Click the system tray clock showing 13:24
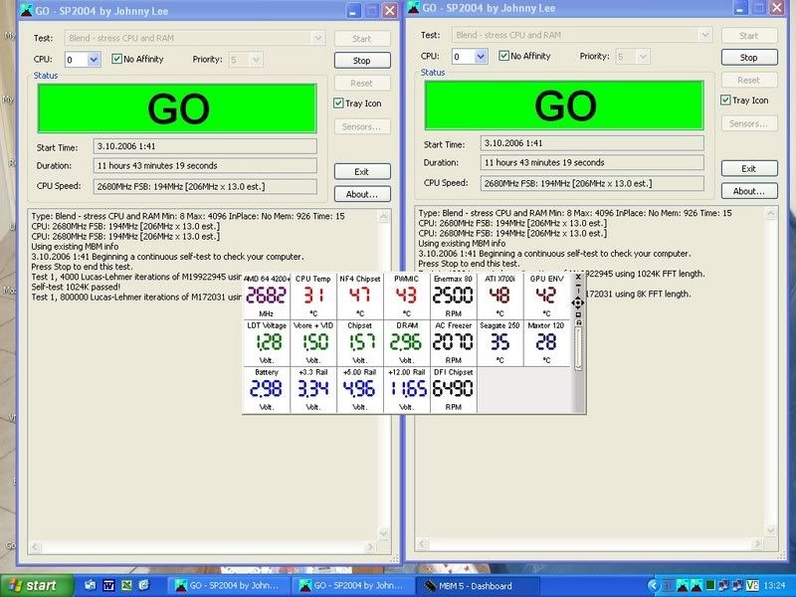Image resolution: width=796 pixels, height=597 pixels. [x=773, y=585]
